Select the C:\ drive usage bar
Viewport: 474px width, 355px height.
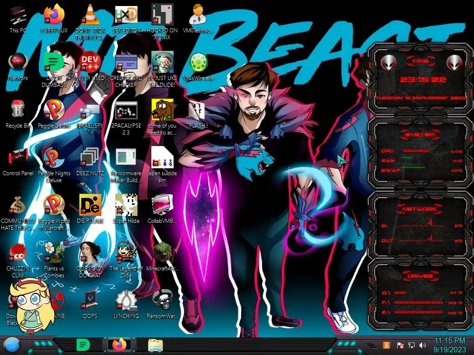pyautogui.click(x=400, y=293)
